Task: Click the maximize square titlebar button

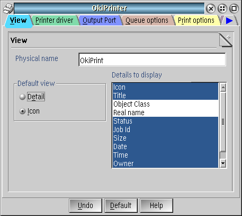Action: coord(234,8)
